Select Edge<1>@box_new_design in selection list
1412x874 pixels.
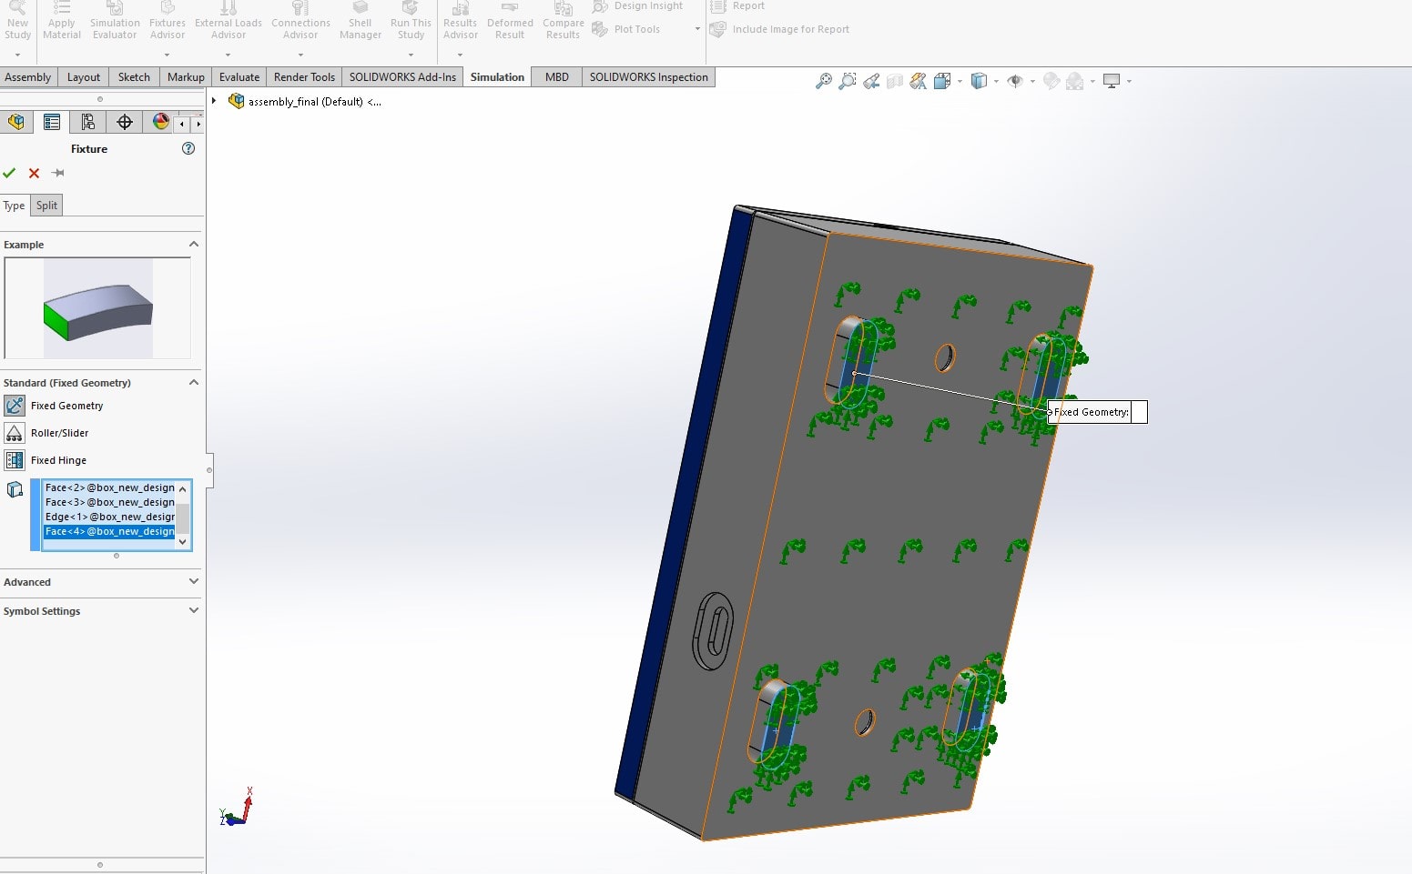coord(109,517)
